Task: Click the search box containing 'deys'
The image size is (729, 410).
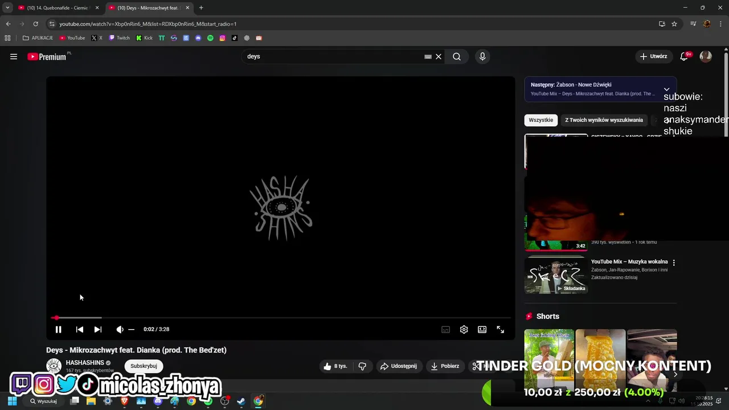Action: point(333,56)
